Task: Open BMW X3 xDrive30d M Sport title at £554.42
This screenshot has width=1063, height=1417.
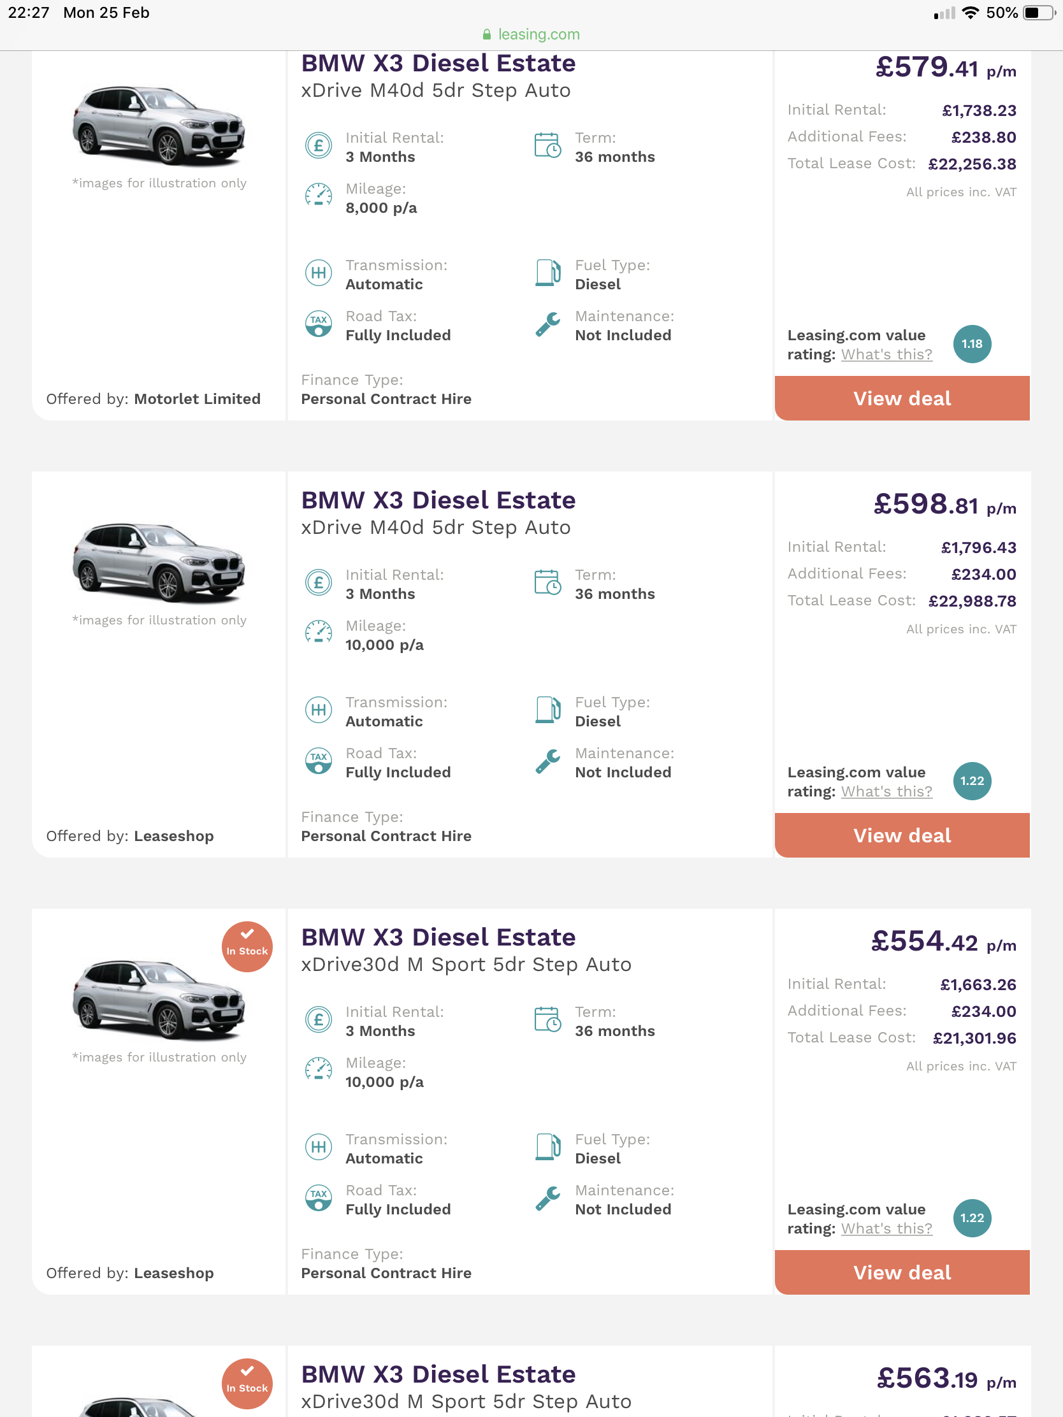Action: pos(438,938)
